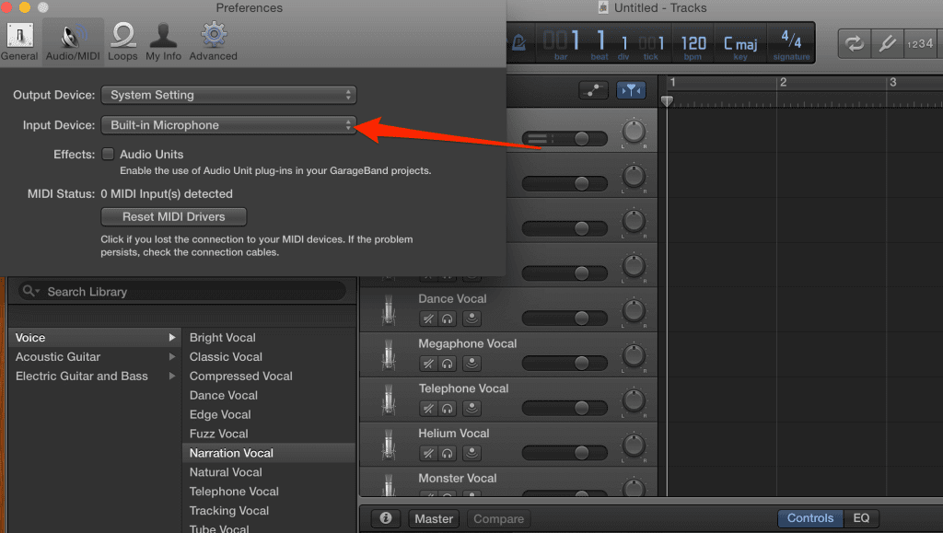Click the Search Library field
Image resolution: width=943 pixels, height=533 pixels.
181,292
